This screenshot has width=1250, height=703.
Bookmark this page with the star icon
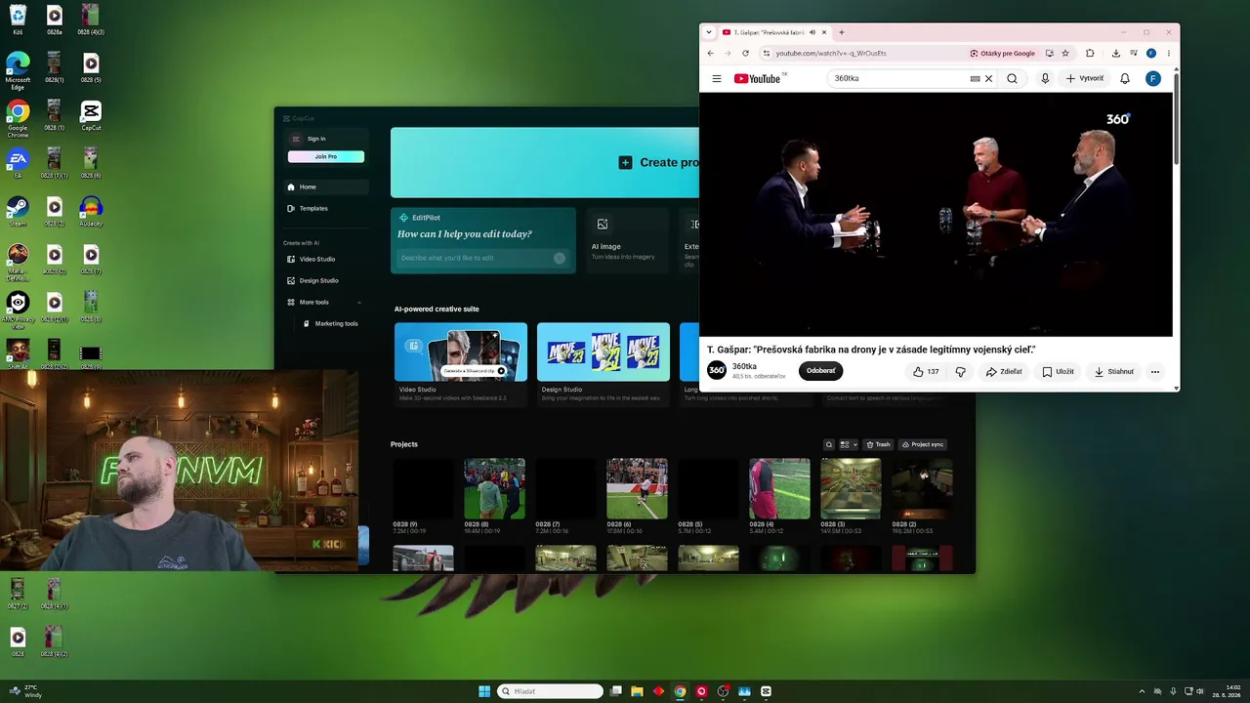[x=1065, y=53]
